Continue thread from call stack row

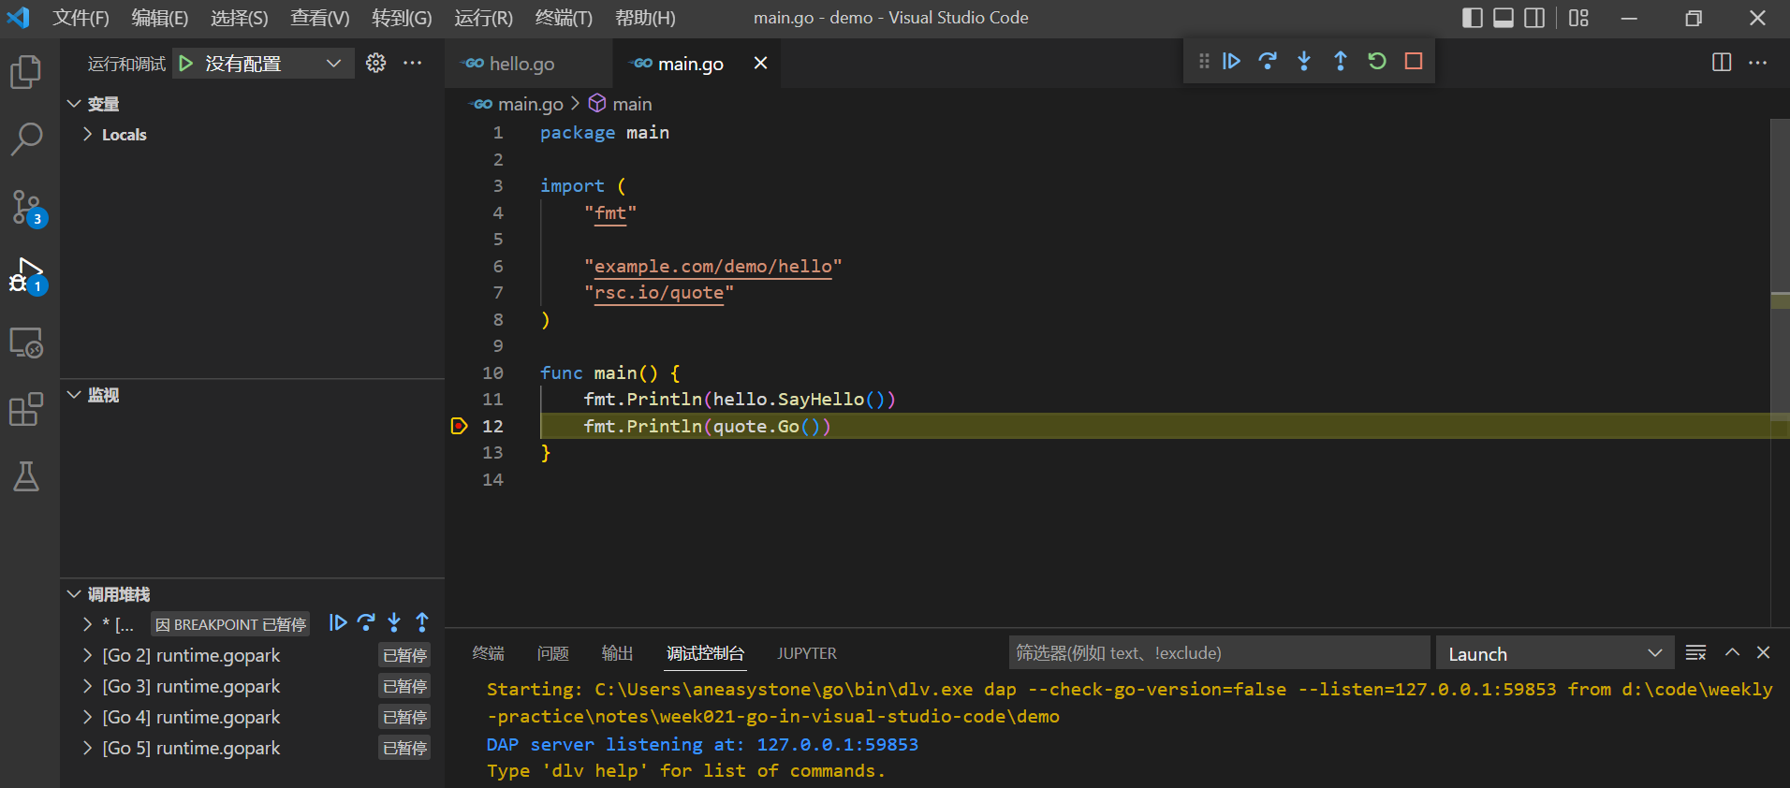click(x=338, y=622)
